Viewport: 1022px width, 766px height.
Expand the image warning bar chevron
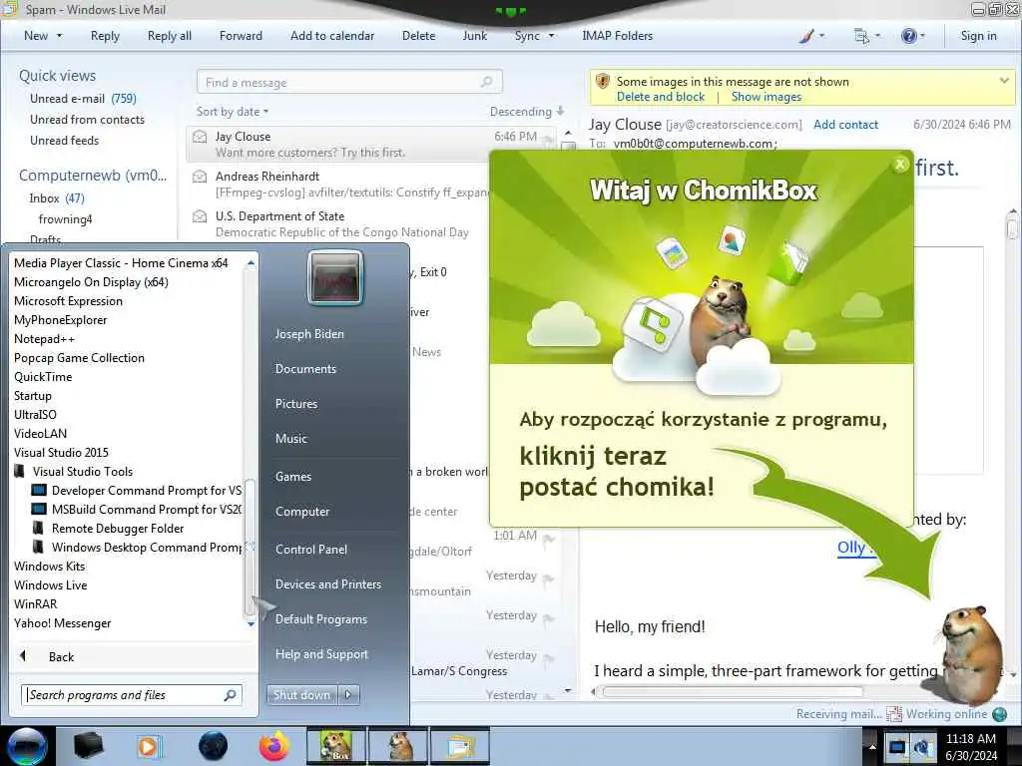point(1004,81)
